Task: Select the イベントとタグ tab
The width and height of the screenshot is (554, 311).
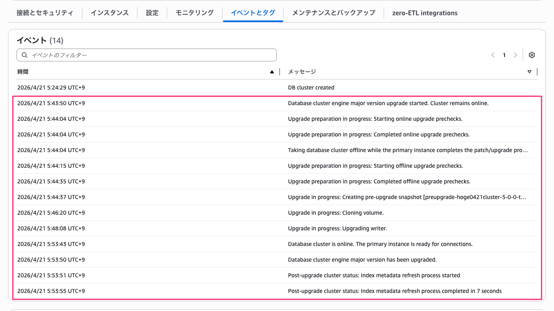Action: (x=253, y=12)
